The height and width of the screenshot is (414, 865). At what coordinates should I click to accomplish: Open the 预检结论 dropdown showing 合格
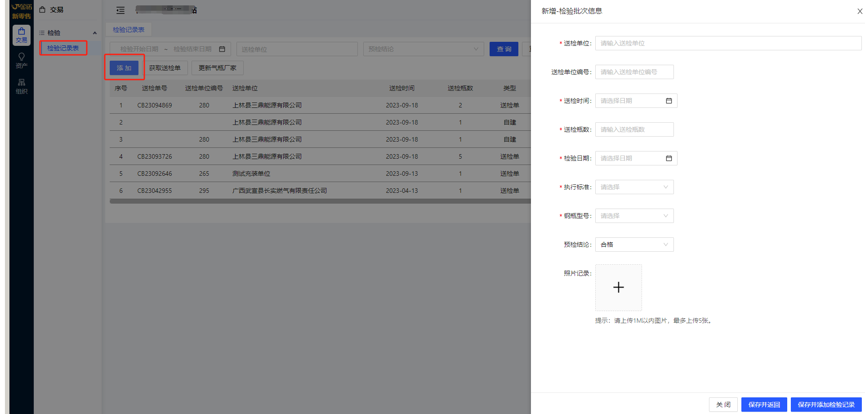(634, 245)
